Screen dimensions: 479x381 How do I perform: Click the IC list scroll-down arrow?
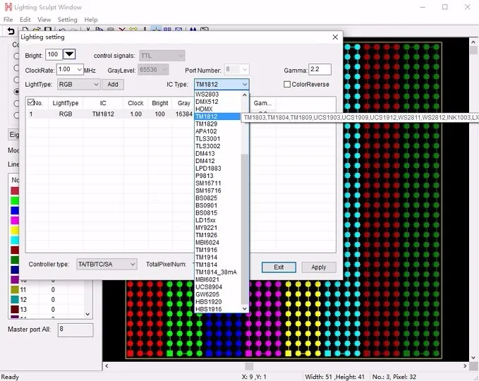coord(244,308)
